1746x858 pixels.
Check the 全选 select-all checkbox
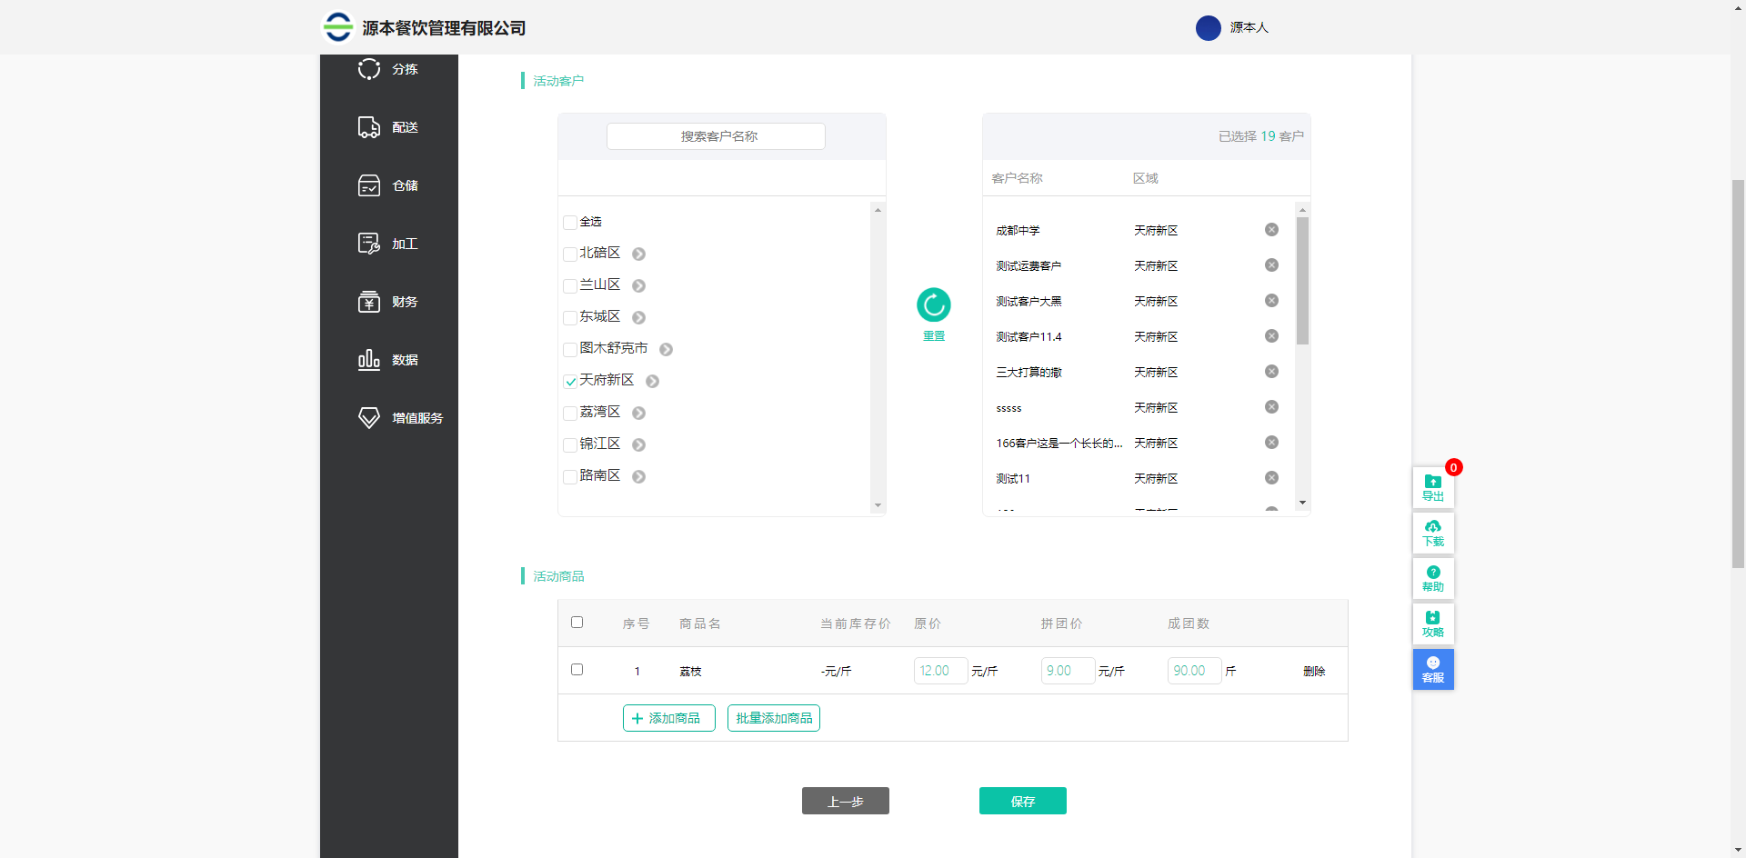click(570, 221)
